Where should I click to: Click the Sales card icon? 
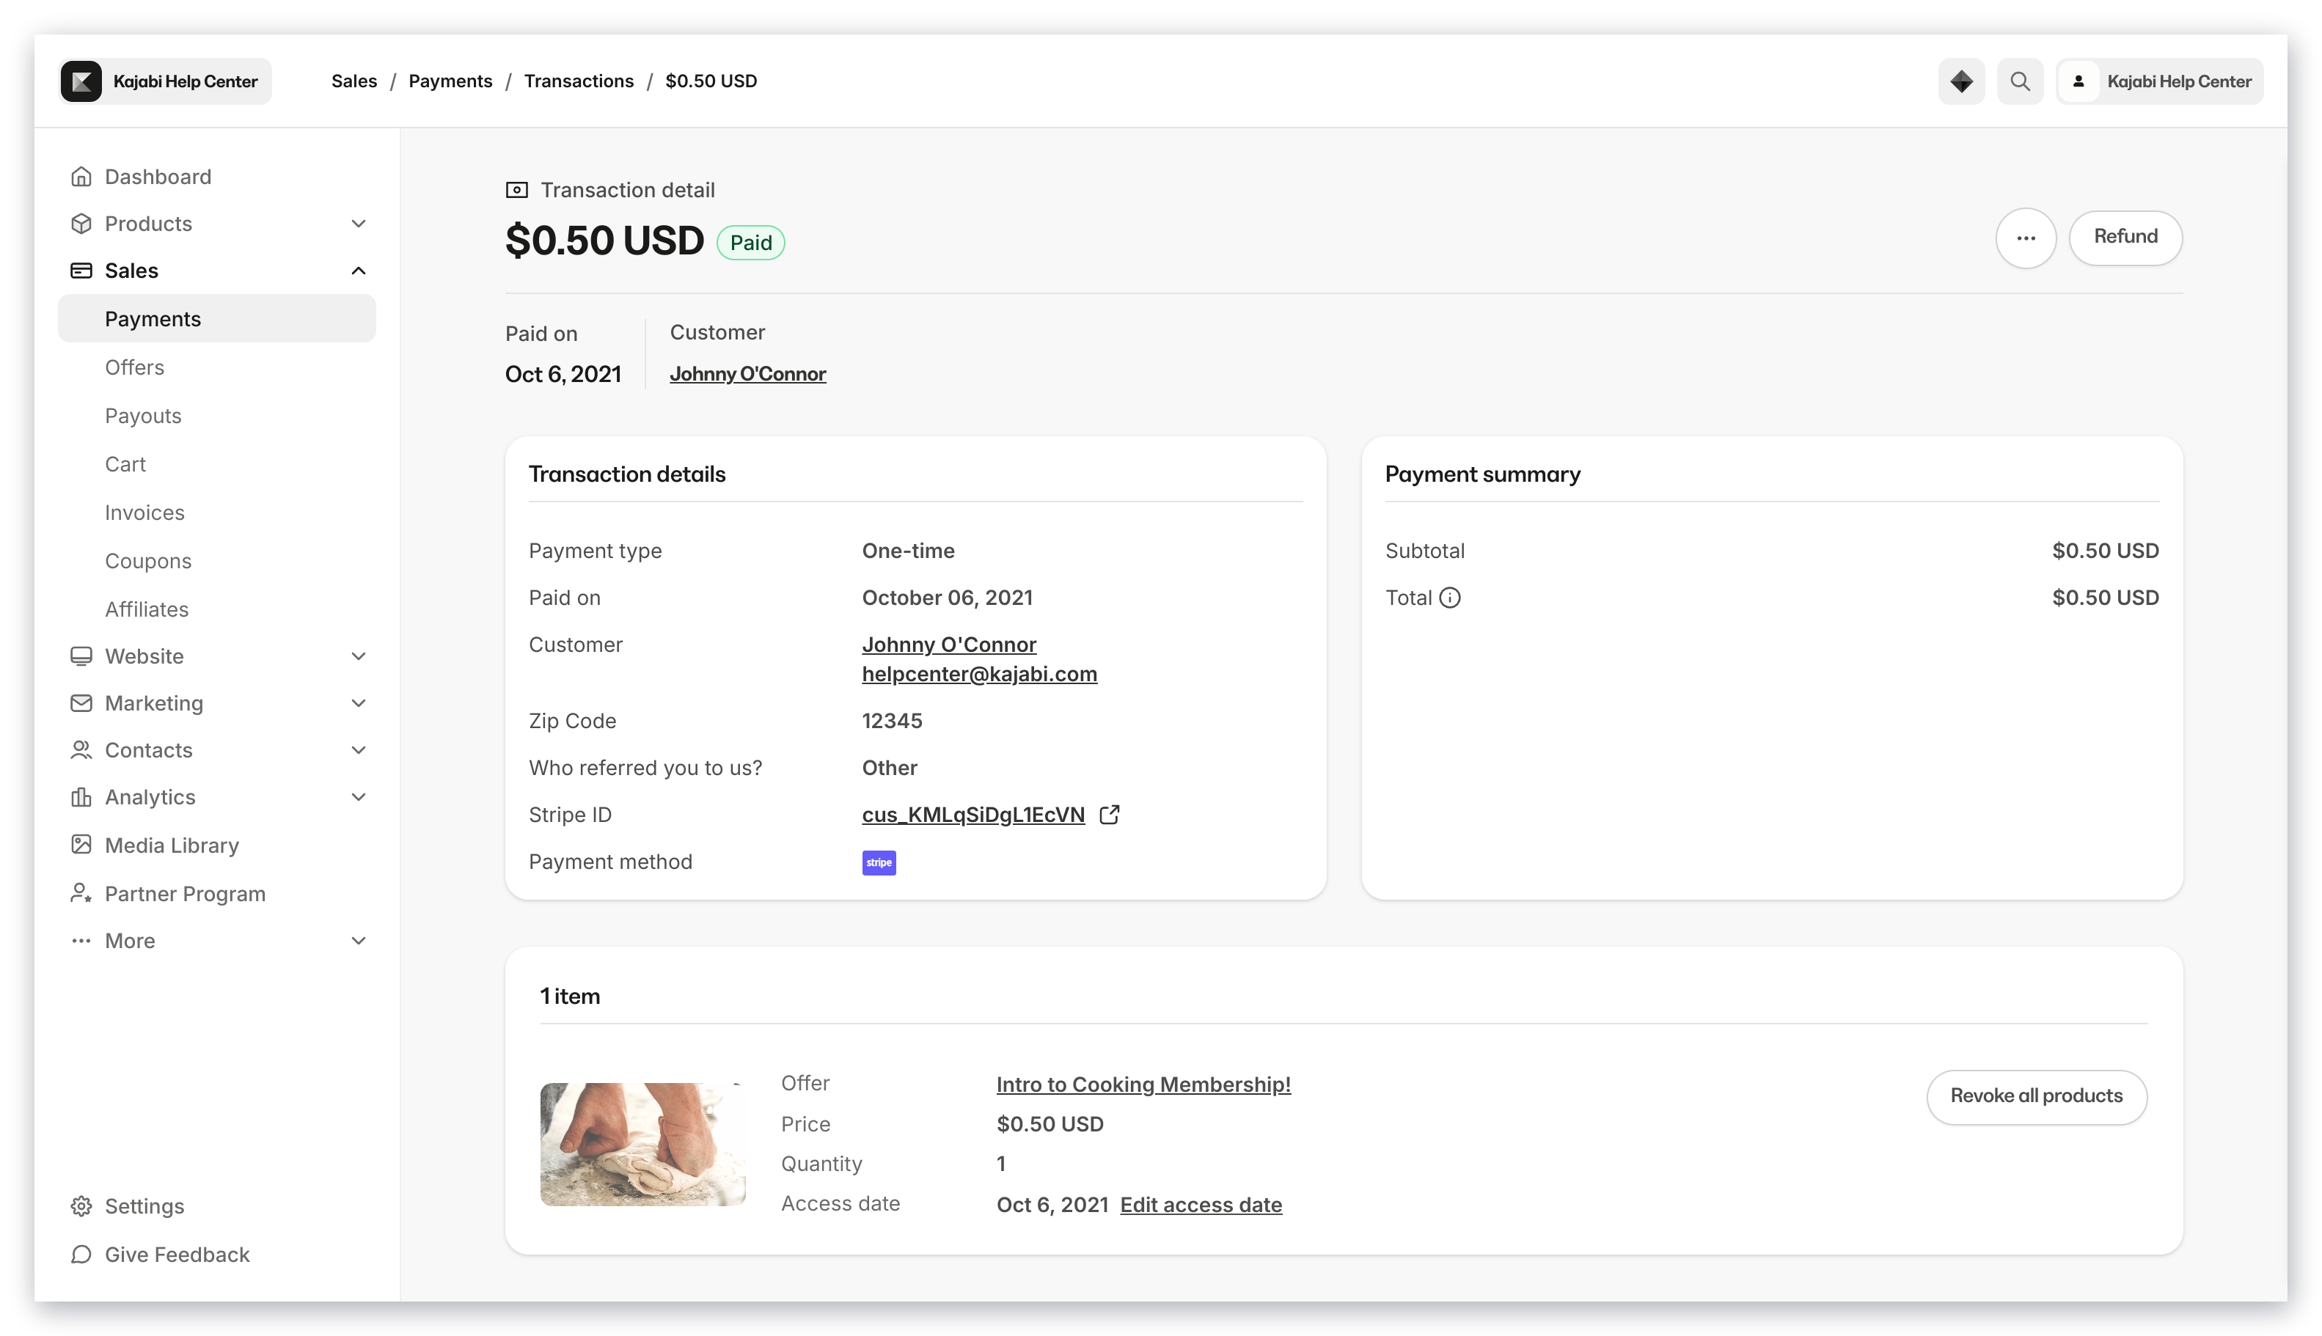pyautogui.click(x=81, y=270)
